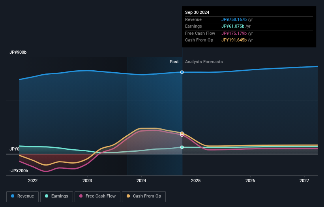324x207 pixels.
Task: Click the 2025 x-axis label
Action: tap(196, 181)
